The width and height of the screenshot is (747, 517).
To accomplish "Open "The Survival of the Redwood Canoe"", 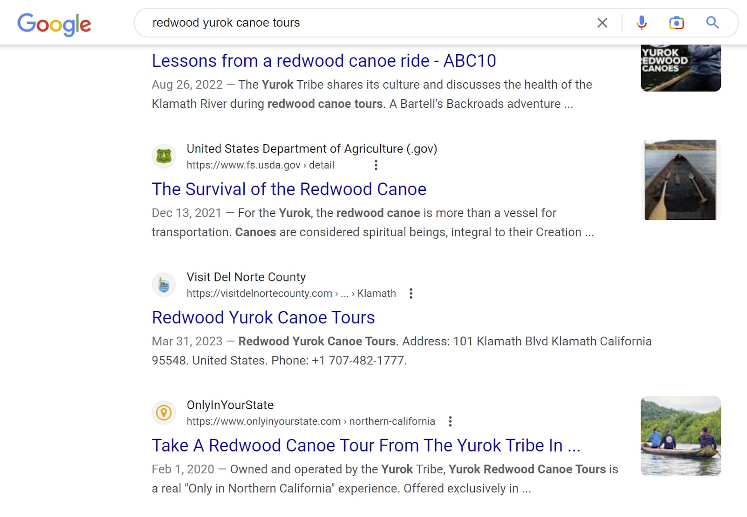I will tap(289, 189).
